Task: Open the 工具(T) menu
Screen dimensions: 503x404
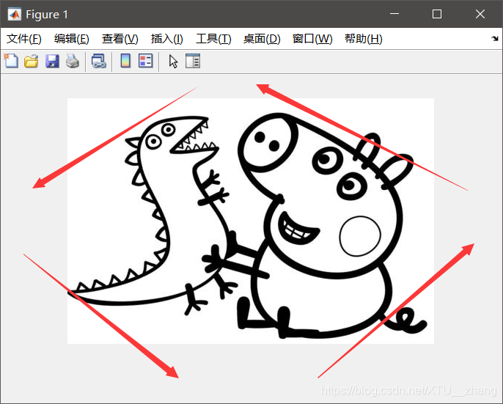Action: [x=213, y=39]
